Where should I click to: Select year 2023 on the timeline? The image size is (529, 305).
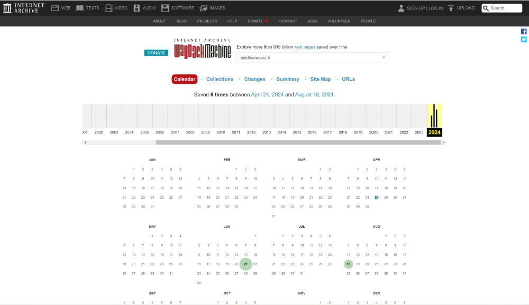419,132
